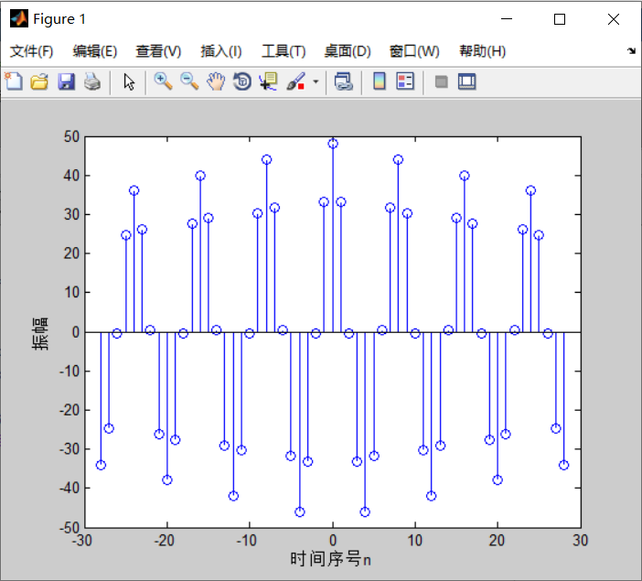The image size is (642, 581).
Task: Open the 窗口(W) menu
Action: (414, 51)
